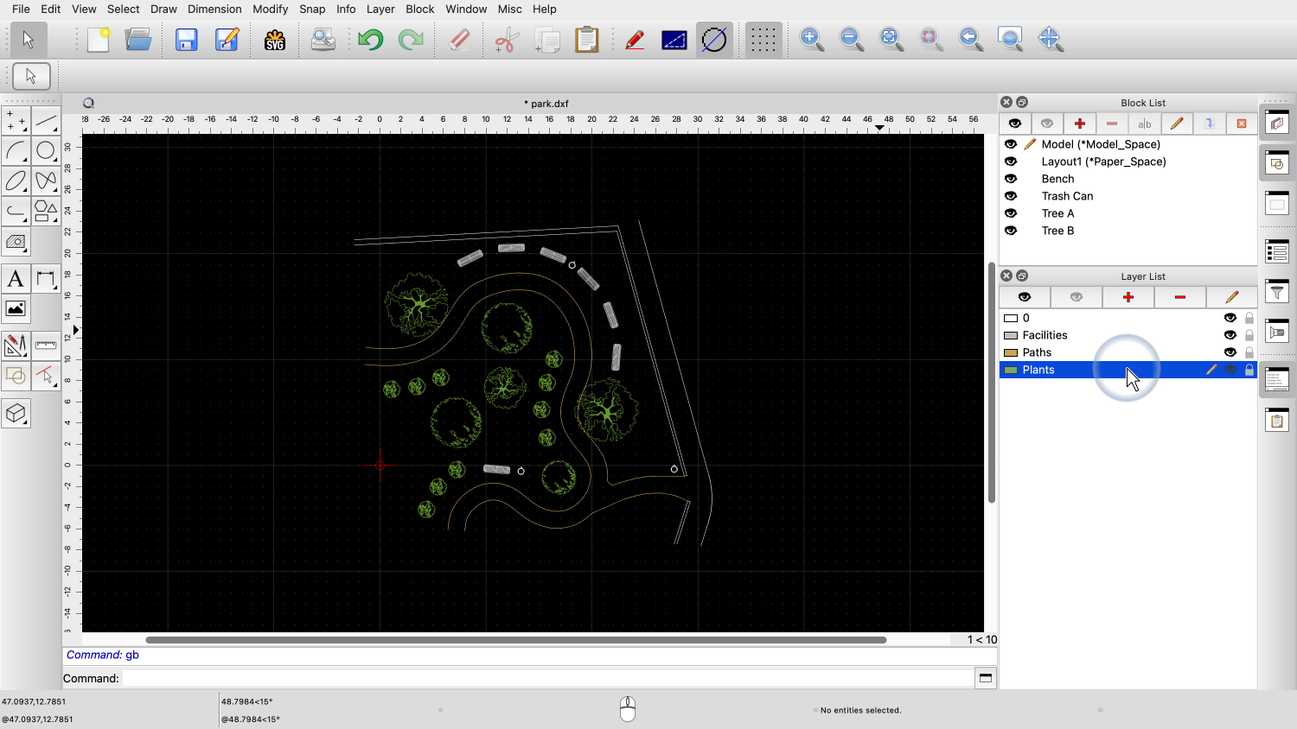
Task: Toggle visibility of the Trash Can block
Action: point(1011,196)
